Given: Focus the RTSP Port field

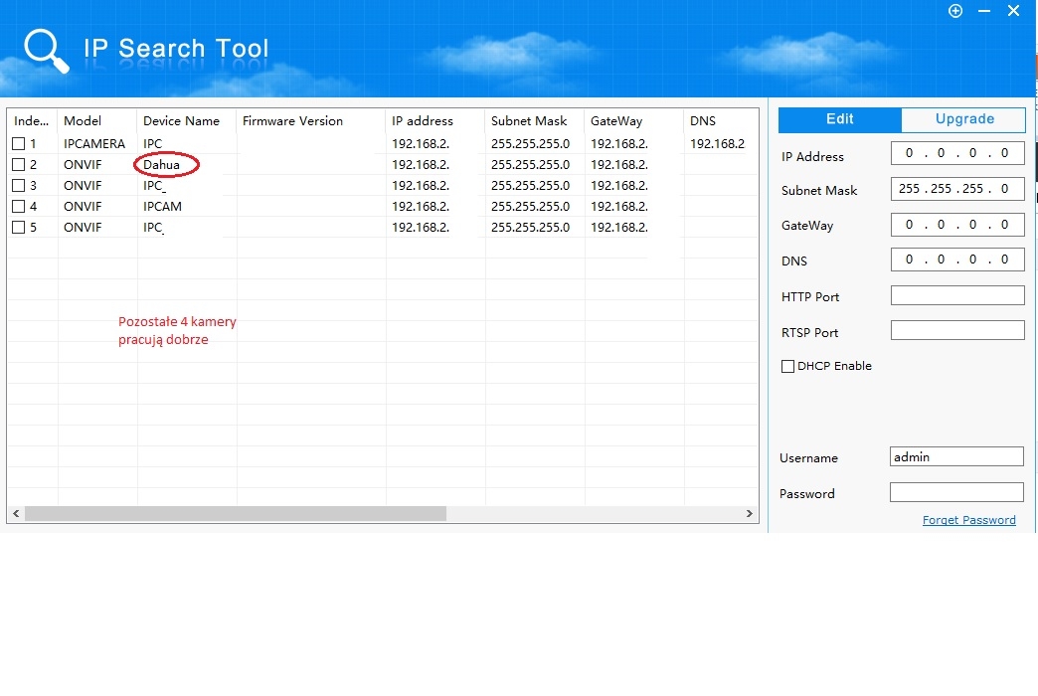Looking at the screenshot, I should (x=957, y=330).
